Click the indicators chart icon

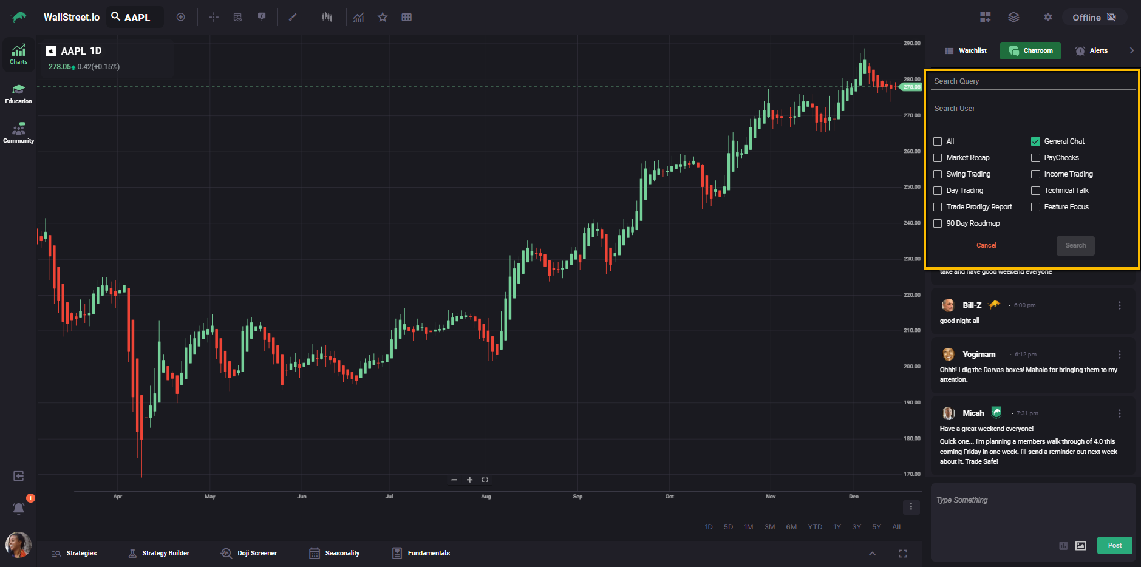[359, 17]
